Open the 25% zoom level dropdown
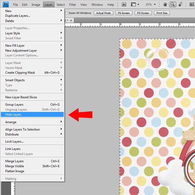 click(x=150, y=5)
